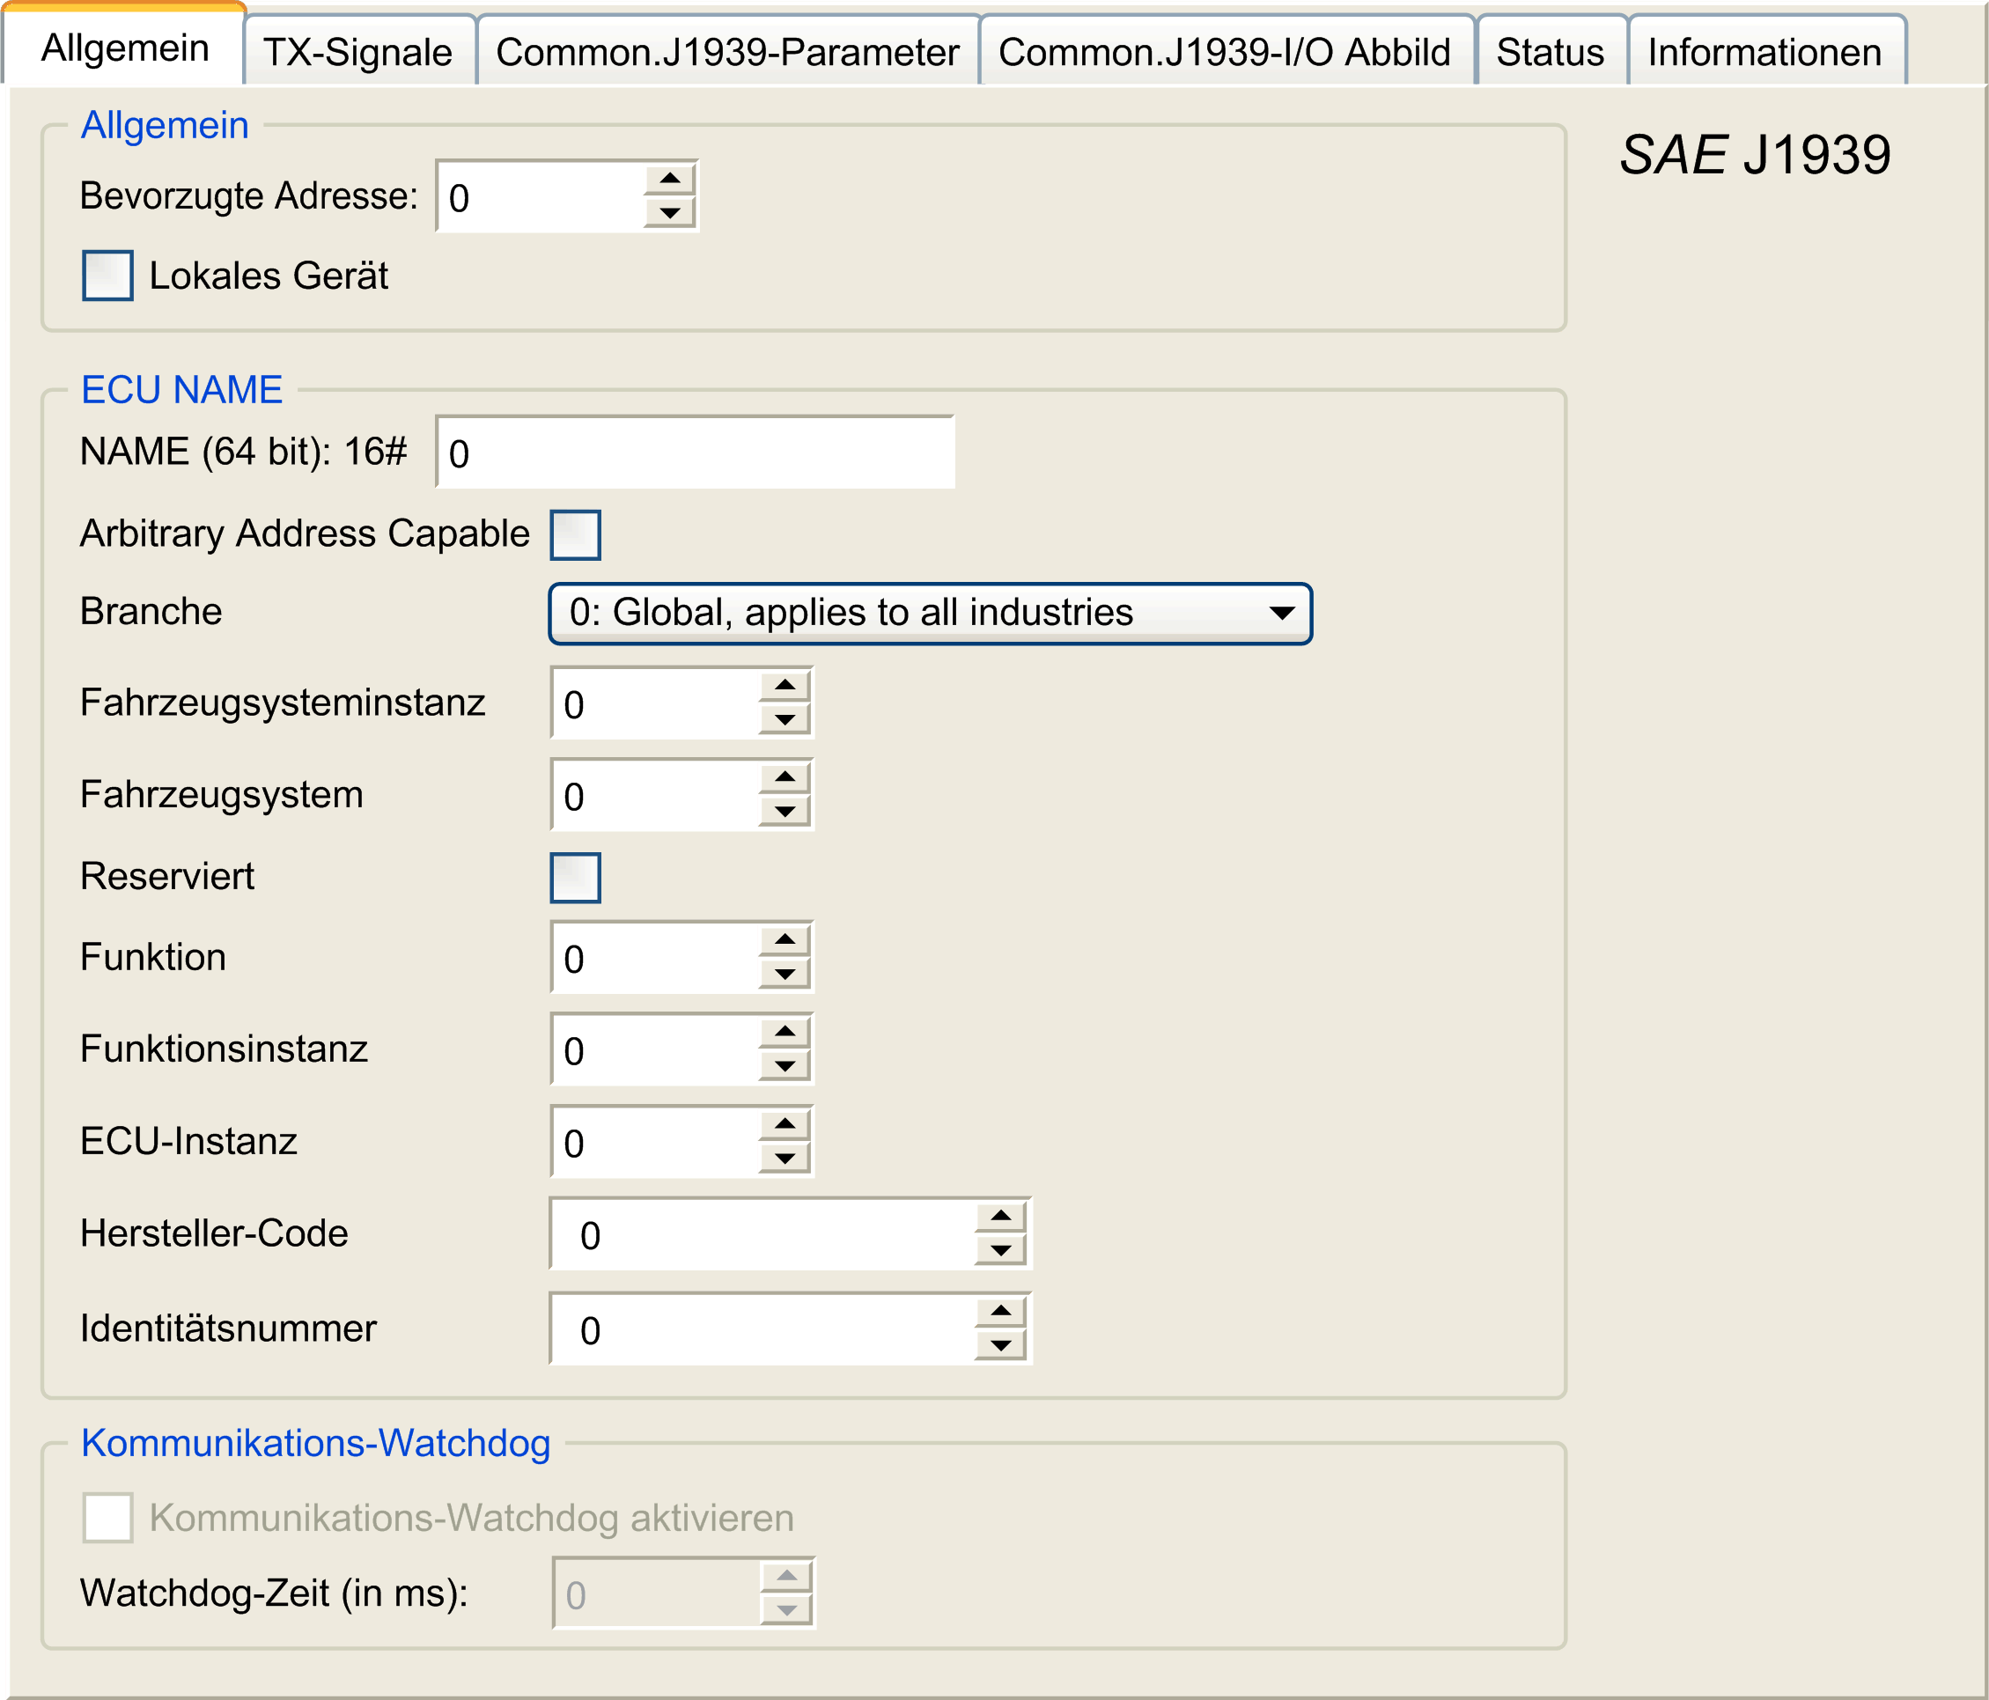Viewport: 1989px width, 1700px height.
Task: Enable the Lokales Gerät checkbox
Action: pos(107,276)
